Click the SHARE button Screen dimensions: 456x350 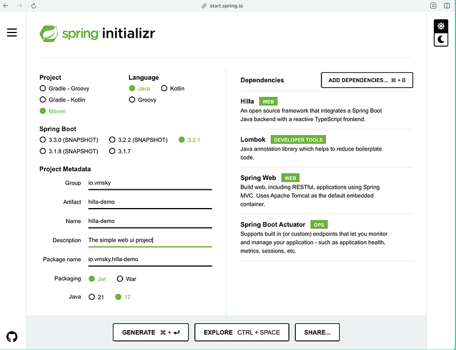pyautogui.click(x=317, y=332)
